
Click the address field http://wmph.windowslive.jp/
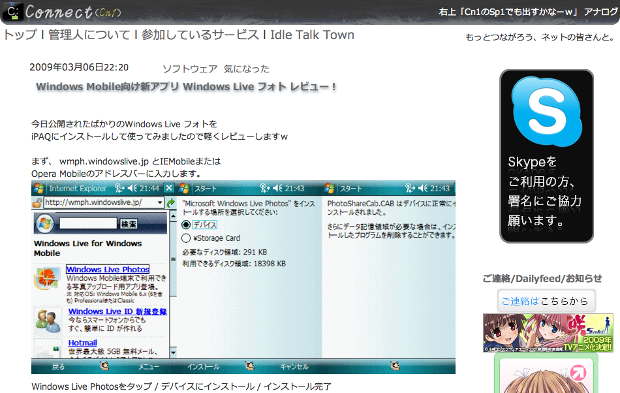103,202
